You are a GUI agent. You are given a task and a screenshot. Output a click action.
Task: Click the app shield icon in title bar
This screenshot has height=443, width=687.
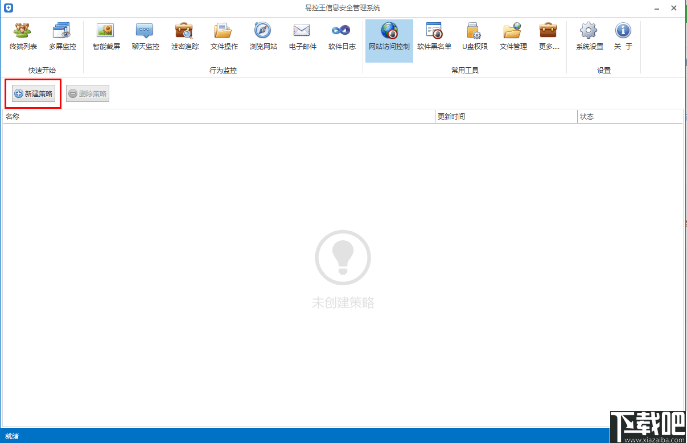(8, 8)
